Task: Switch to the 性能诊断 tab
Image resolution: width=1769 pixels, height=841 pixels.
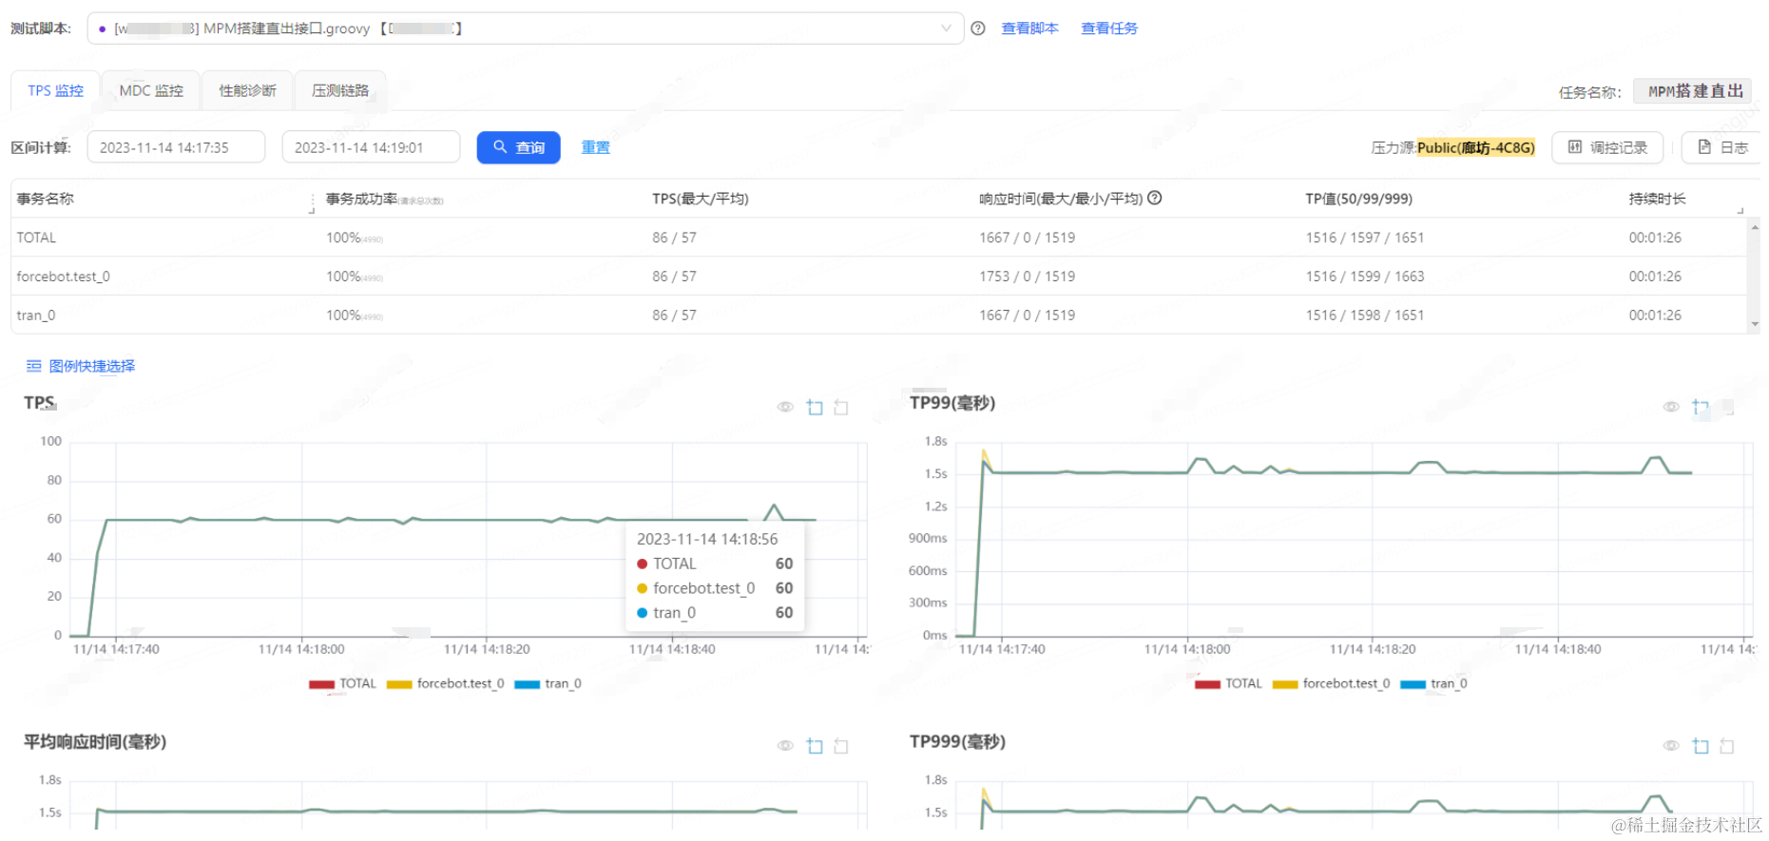Action: [247, 90]
